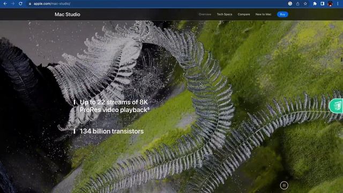The height and width of the screenshot is (193, 343).
Task: View site info via the lock icon
Action: click(30, 4)
